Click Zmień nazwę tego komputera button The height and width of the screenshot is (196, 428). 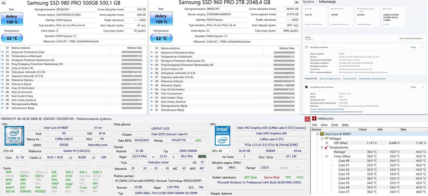click(x=411, y=39)
